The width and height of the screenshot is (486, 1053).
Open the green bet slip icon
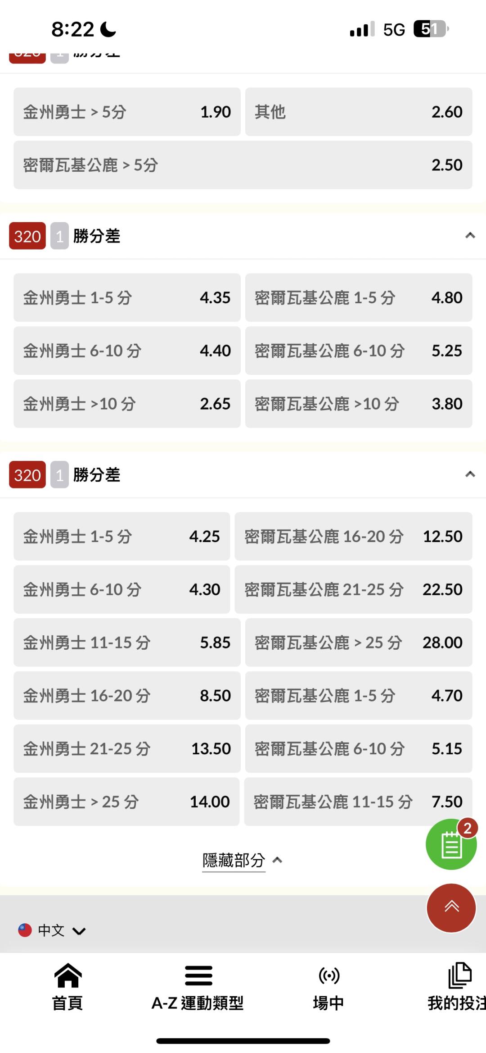pos(451,845)
